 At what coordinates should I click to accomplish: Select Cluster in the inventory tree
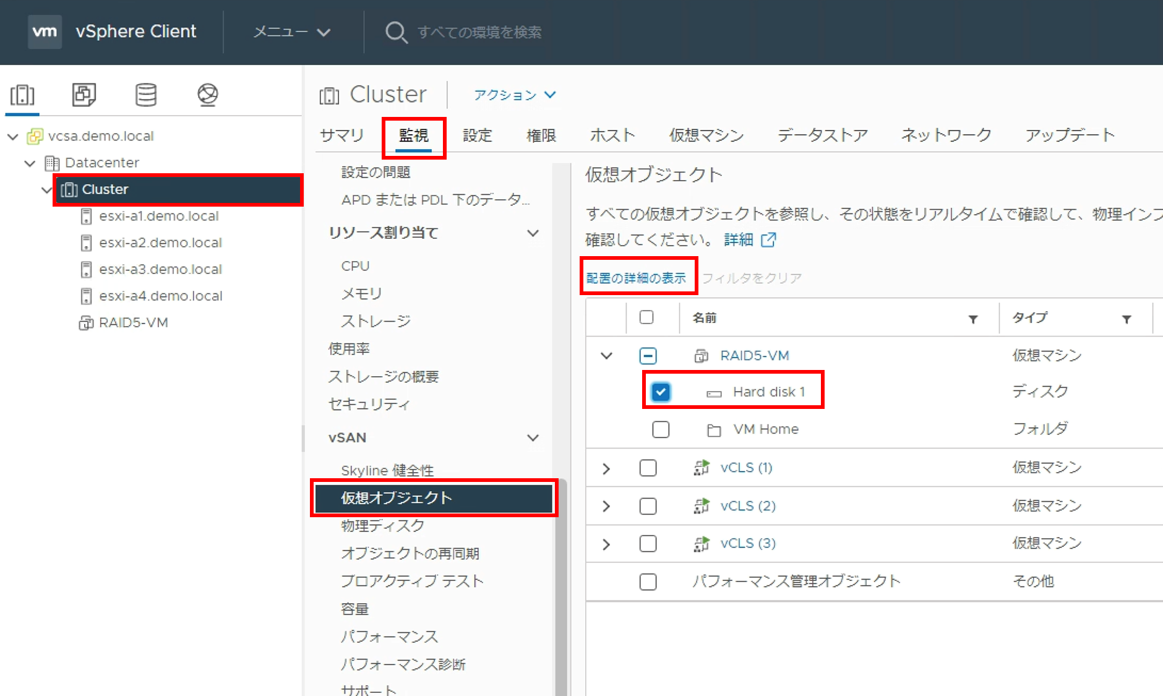click(x=178, y=189)
